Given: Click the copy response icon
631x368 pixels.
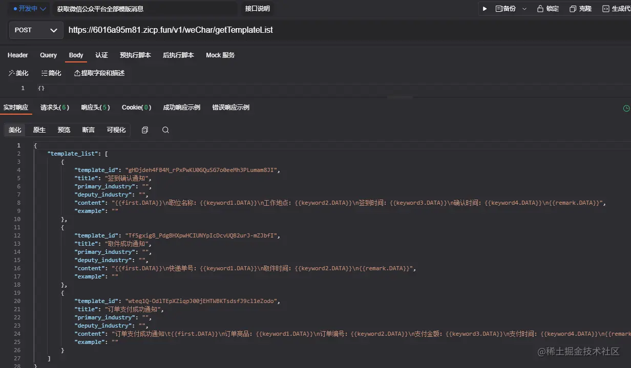Looking at the screenshot, I should (x=145, y=130).
